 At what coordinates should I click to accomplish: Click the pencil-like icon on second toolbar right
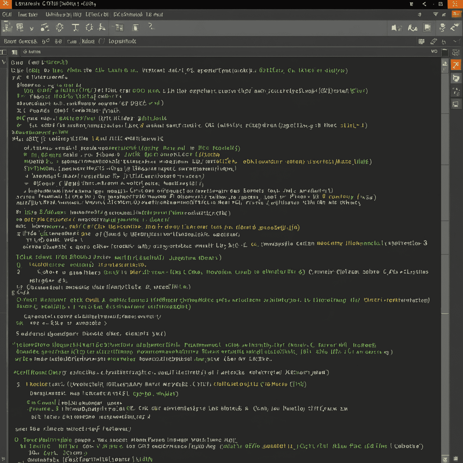[433, 41]
